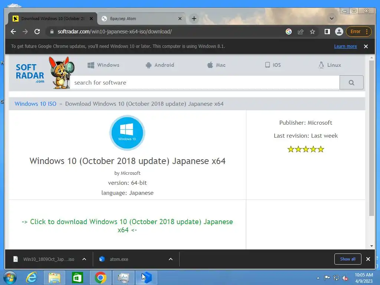Expand options for the iso download
This screenshot has height=285, width=380.
coord(84,259)
